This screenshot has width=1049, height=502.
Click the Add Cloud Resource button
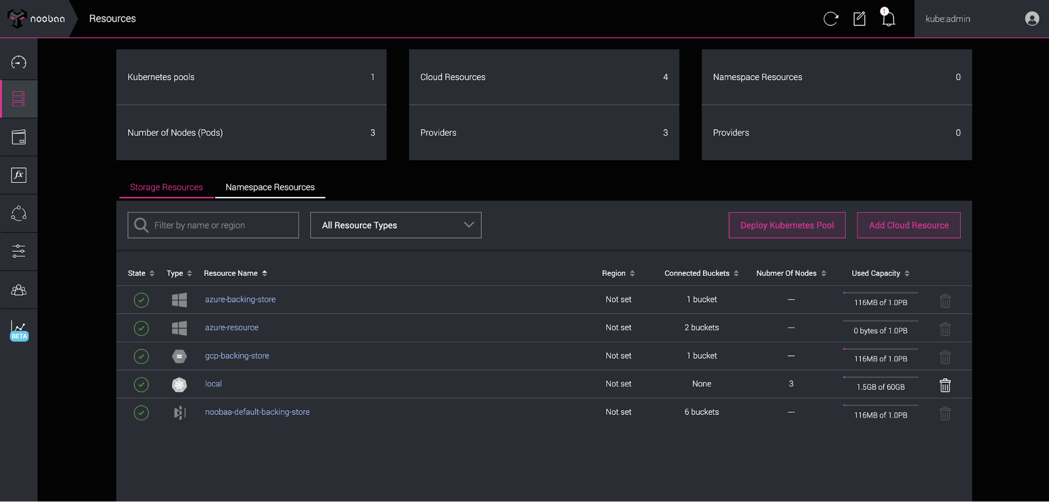click(908, 225)
